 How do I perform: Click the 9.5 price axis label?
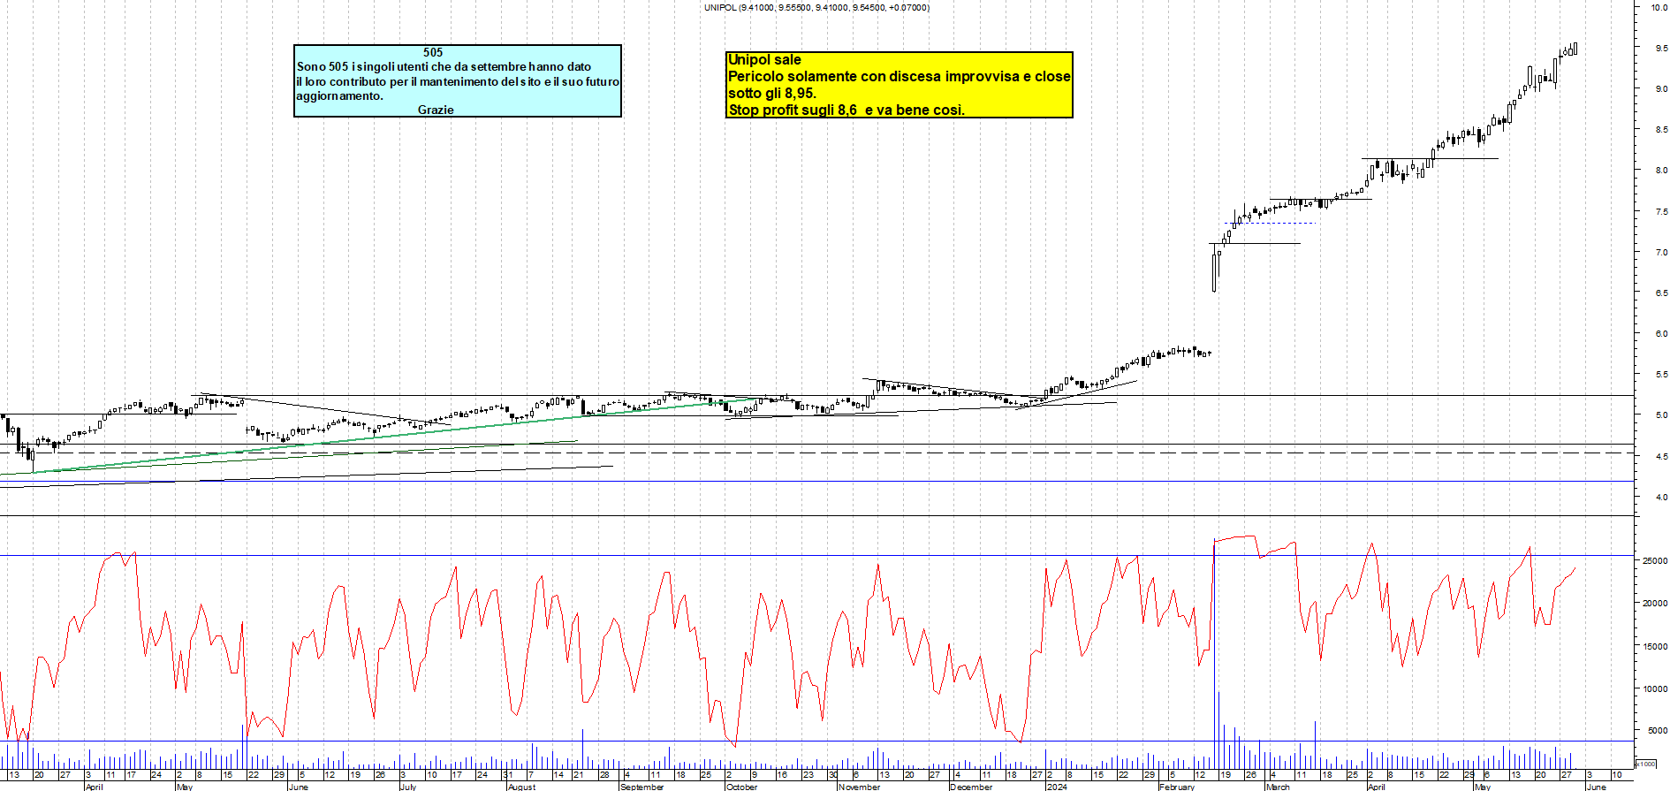pos(1661,49)
